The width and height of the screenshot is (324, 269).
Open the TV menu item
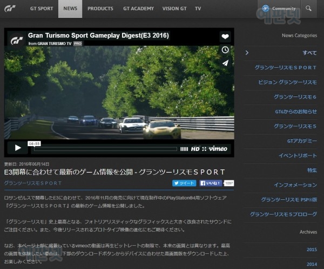coord(198,9)
